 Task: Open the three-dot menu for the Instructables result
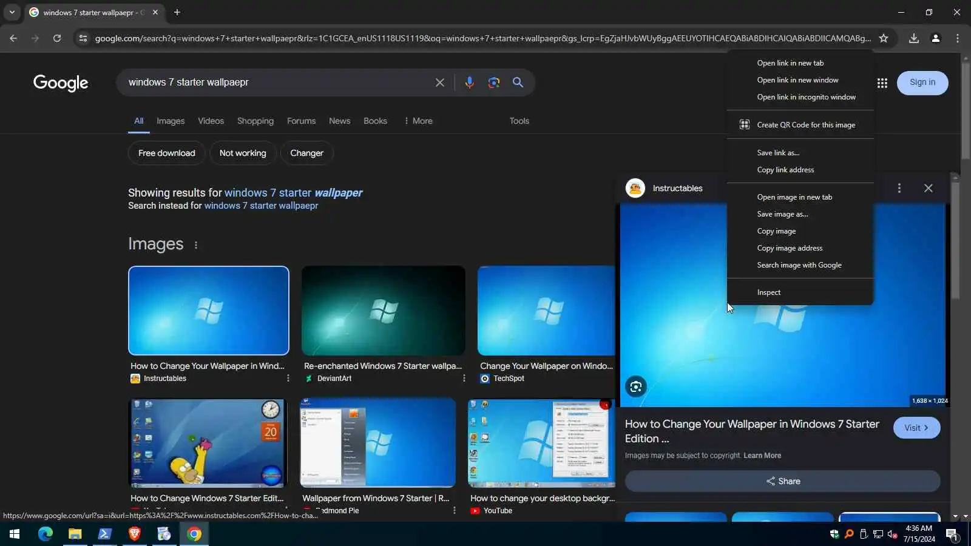[288, 378]
